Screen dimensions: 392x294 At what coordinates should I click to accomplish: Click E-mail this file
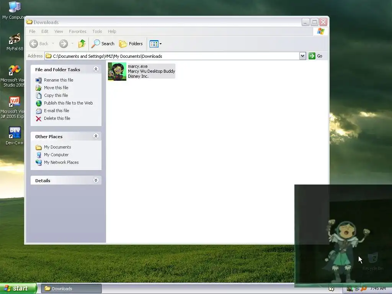(x=57, y=111)
